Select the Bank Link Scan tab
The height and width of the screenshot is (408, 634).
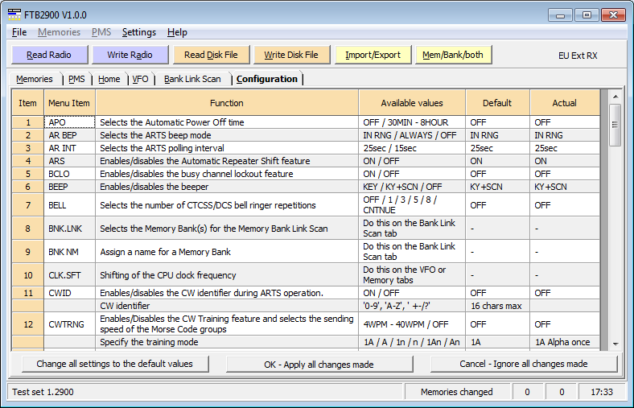[192, 79]
